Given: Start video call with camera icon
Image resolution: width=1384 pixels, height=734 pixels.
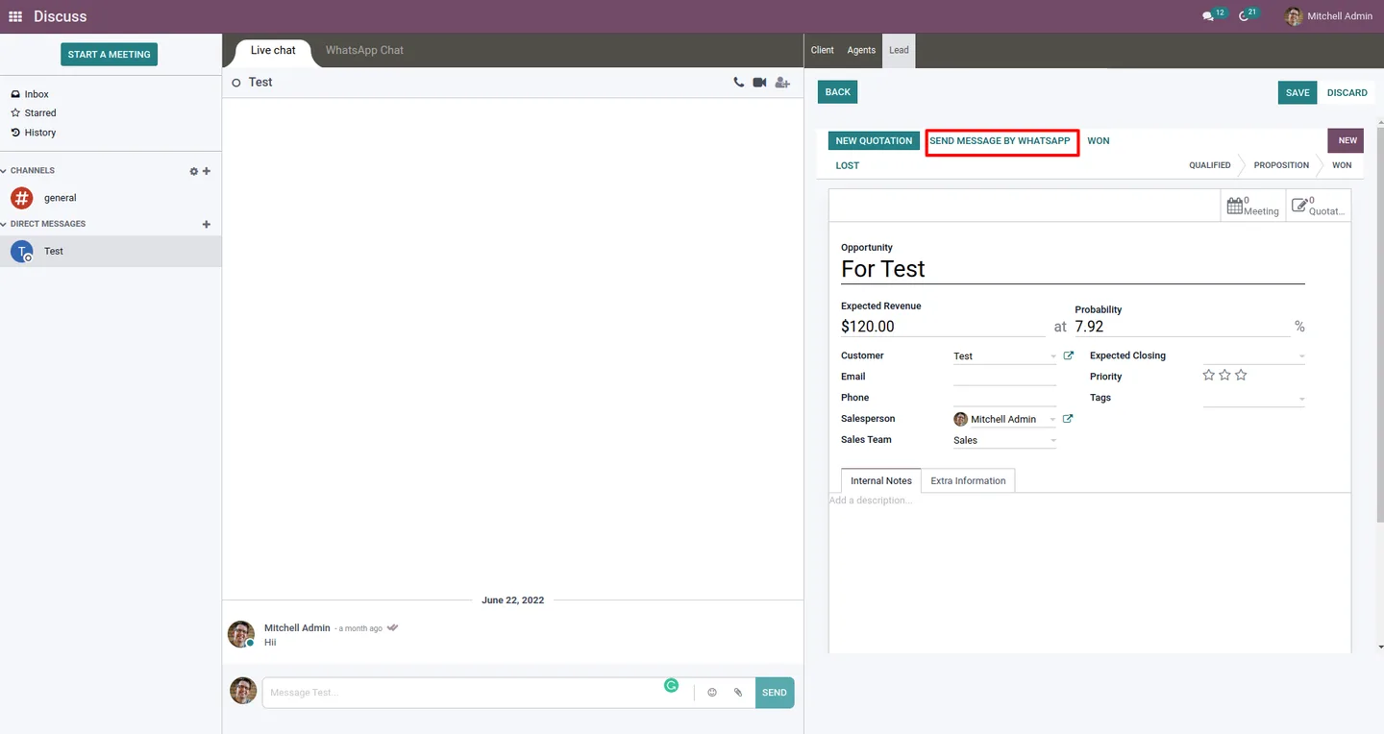Looking at the screenshot, I should tap(759, 83).
